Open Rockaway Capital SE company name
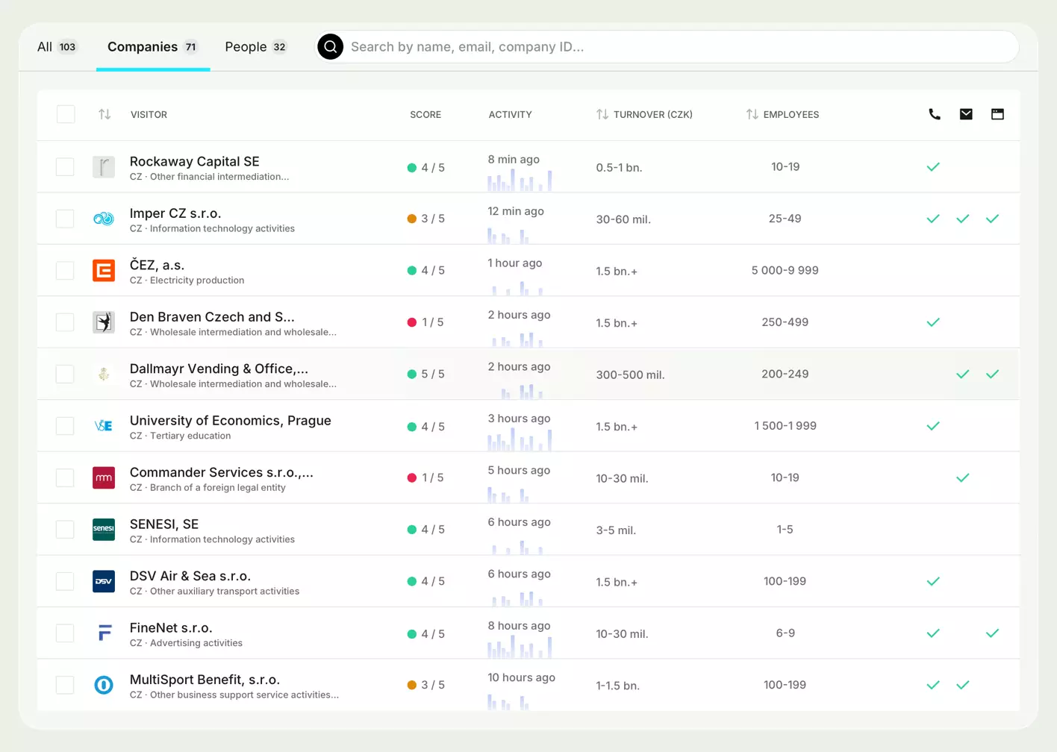This screenshot has width=1057, height=752. [x=195, y=161]
